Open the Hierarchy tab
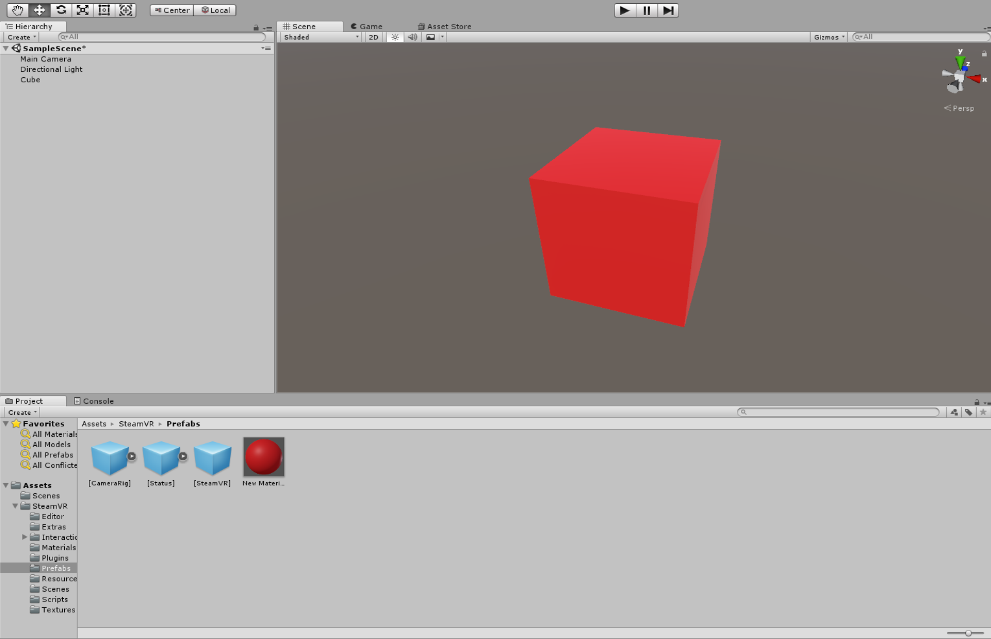The width and height of the screenshot is (991, 639). [x=32, y=27]
